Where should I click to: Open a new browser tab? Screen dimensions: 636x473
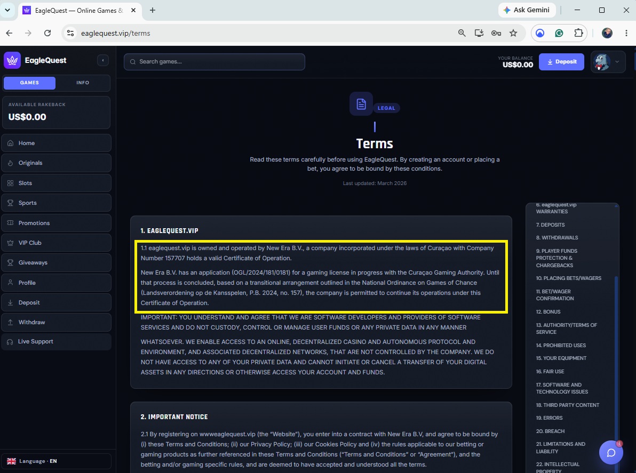click(153, 10)
